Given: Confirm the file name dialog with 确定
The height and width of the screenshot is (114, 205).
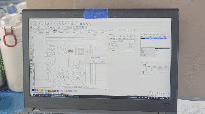Looking at the screenshot, I should pyautogui.click(x=94, y=61).
